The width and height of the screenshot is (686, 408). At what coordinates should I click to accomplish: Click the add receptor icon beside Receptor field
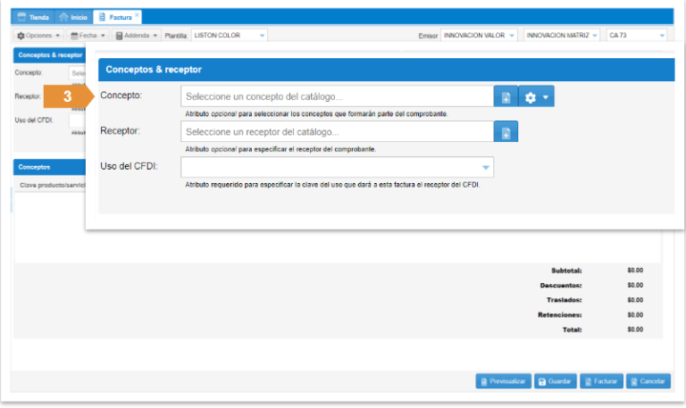pyautogui.click(x=506, y=132)
